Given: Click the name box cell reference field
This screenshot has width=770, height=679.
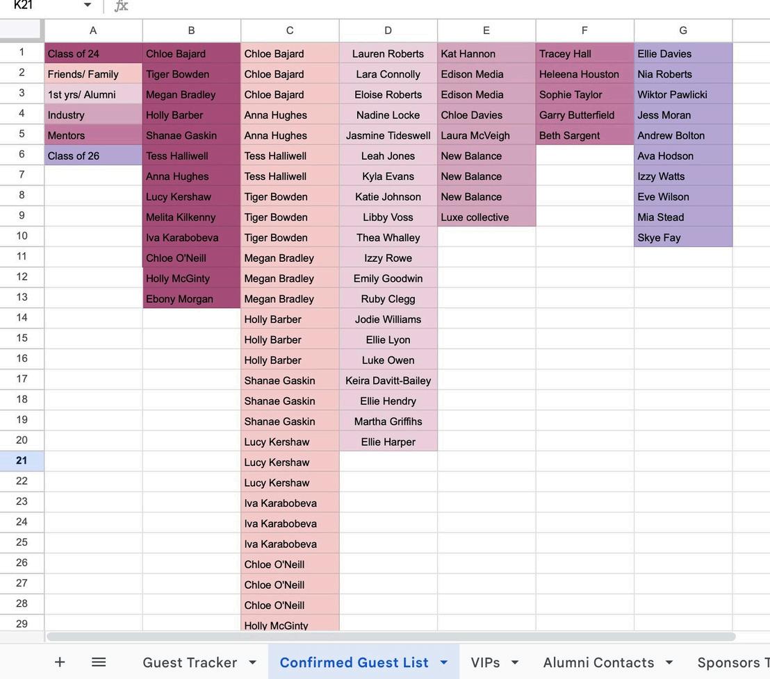Looking at the screenshot, I should [42, 6].
